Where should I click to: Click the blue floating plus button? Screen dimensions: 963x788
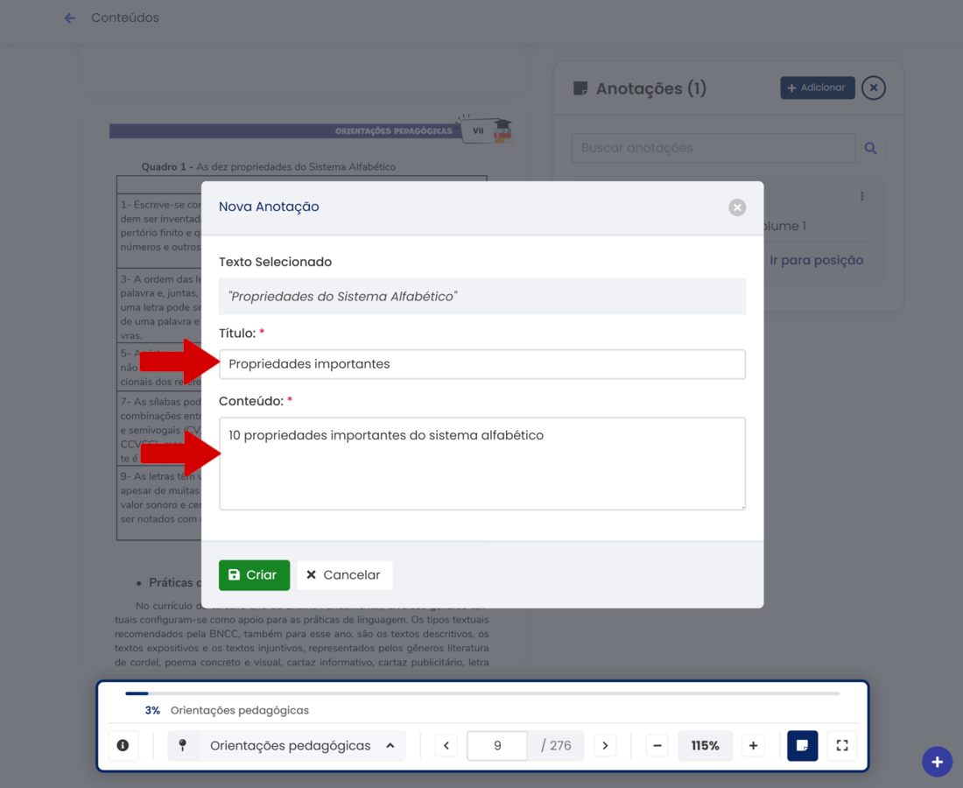click(x=937, y=762)
